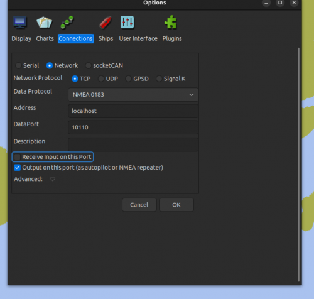The width and height of the screenshot is (314, 299).
Task: Uncheck Output on this port checkbox
Action: [x=17, y=168]
